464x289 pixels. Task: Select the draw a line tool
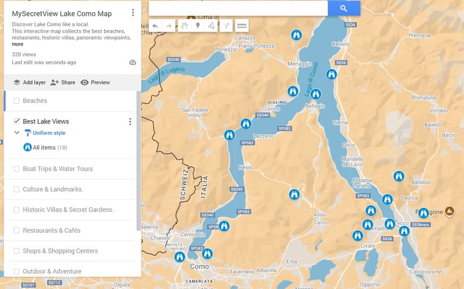point(211,26)
